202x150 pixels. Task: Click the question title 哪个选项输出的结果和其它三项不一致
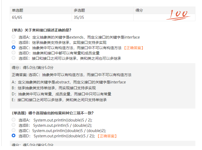point(53,113)
